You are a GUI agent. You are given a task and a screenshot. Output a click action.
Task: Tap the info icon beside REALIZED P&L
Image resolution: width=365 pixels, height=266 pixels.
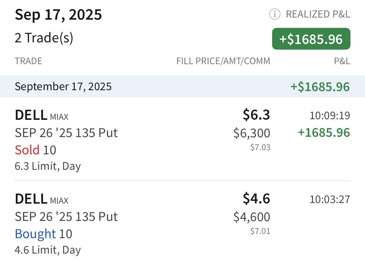coord(275,14)
